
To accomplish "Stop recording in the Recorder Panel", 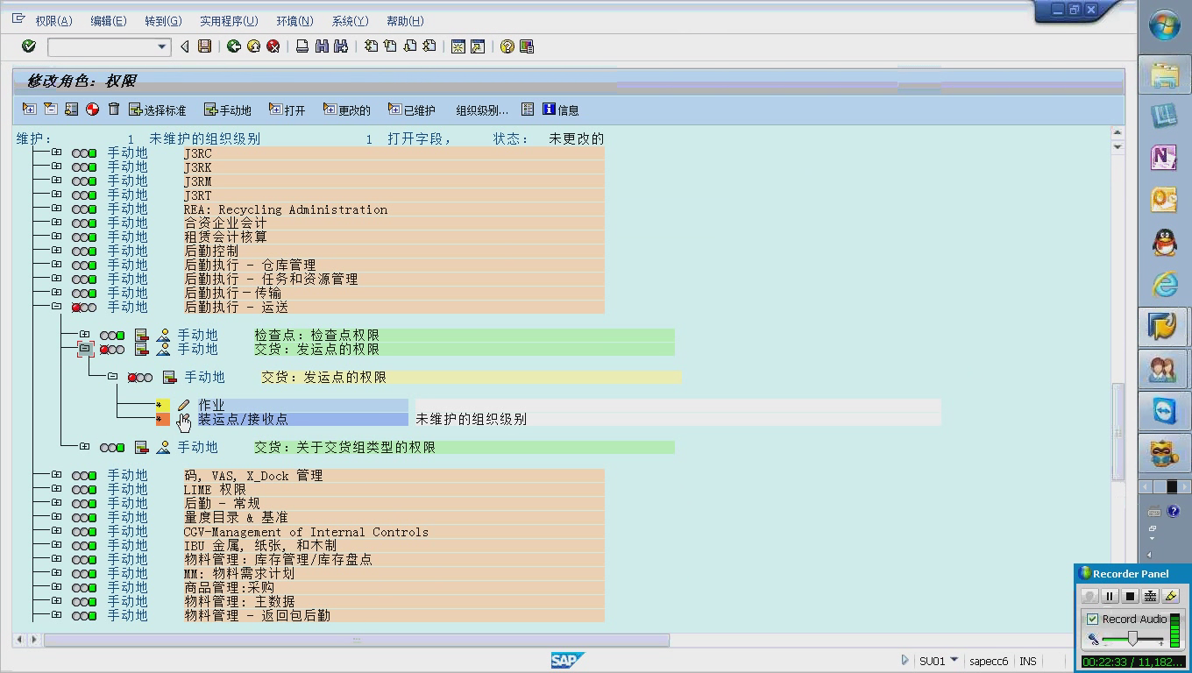I will [x=1130, y=596].
